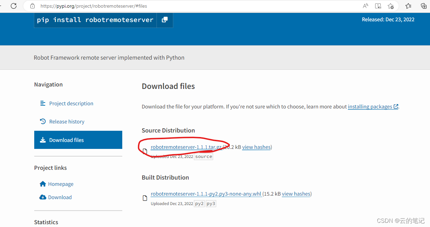Download robotremoteserver-1.1.1-py2.py3-none-any.whl

pos(206,194)
